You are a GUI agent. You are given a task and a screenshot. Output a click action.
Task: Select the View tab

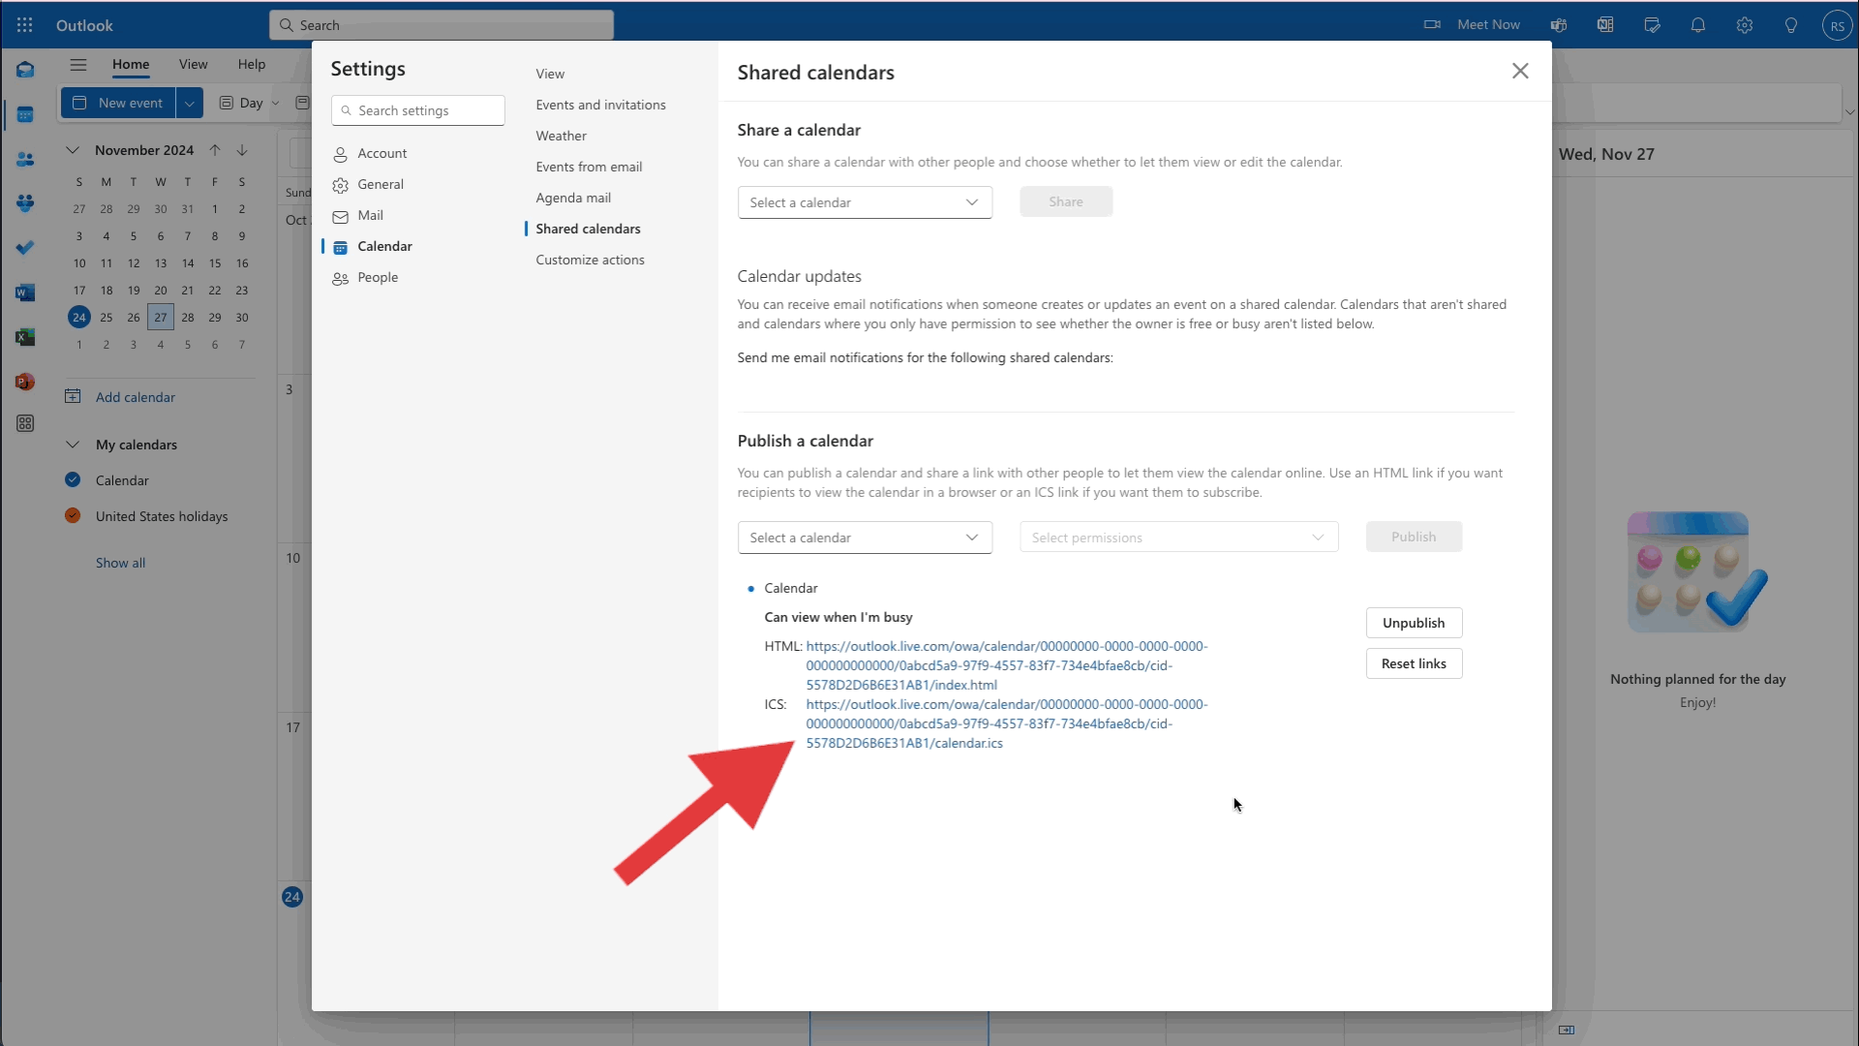coord(193,64)
